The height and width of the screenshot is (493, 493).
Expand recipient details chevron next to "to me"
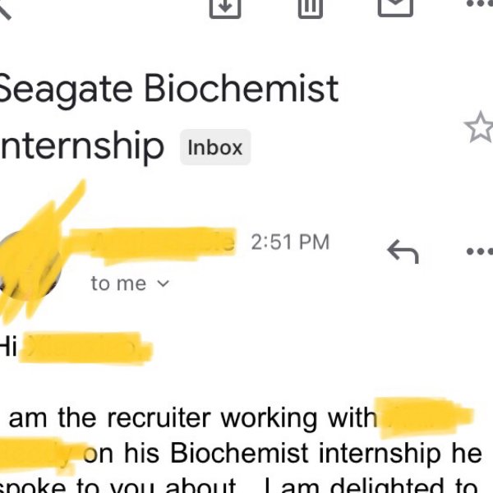coord(164,283)
